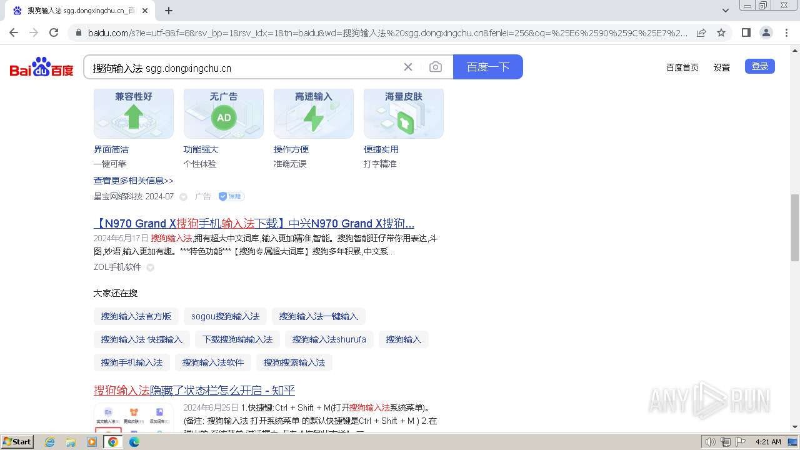
Task: Click the 广告 ad label
Action: tap(203, 196)
